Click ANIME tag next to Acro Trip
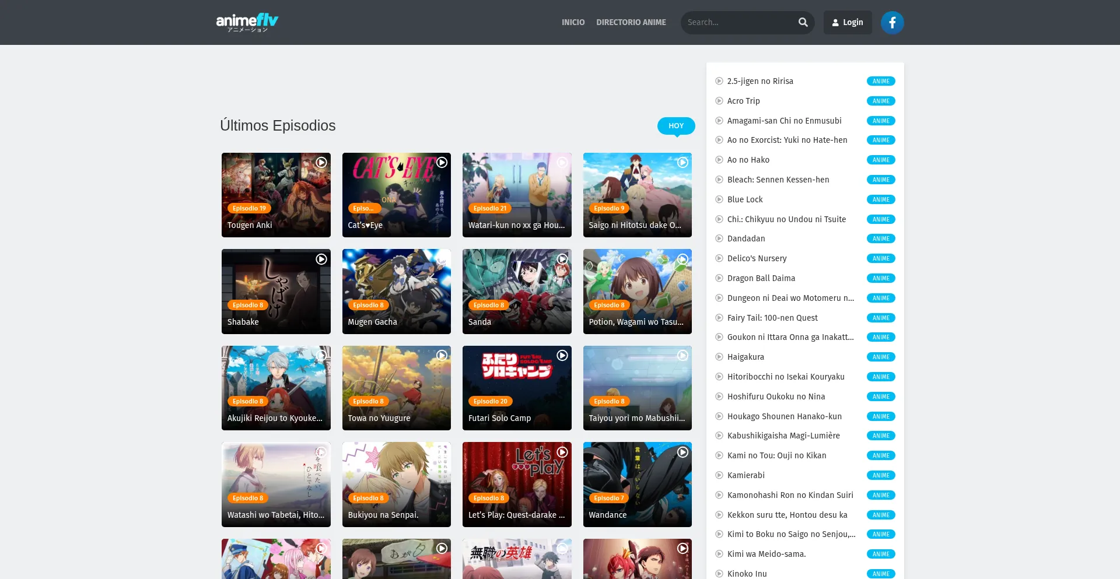Viewport: 1120px width, 579px height. point(881,101)
